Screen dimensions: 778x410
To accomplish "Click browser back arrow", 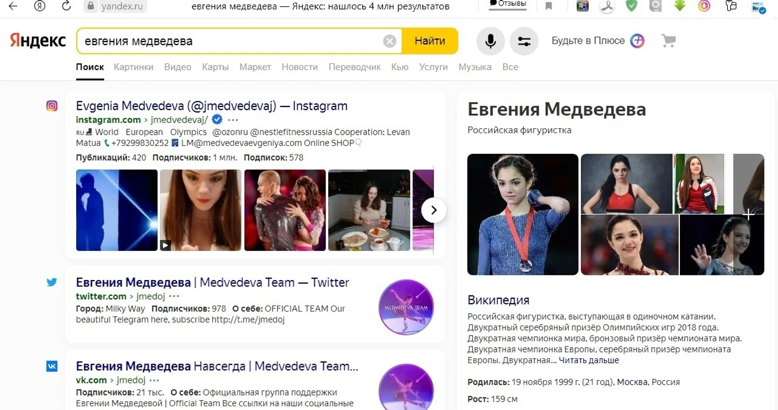I will [13, 6].
